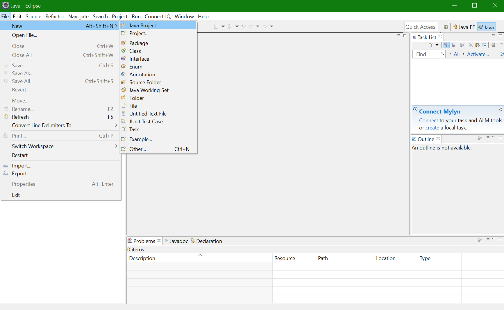Open the Previous Annotation dropdown arrow

tap(237, 26)
